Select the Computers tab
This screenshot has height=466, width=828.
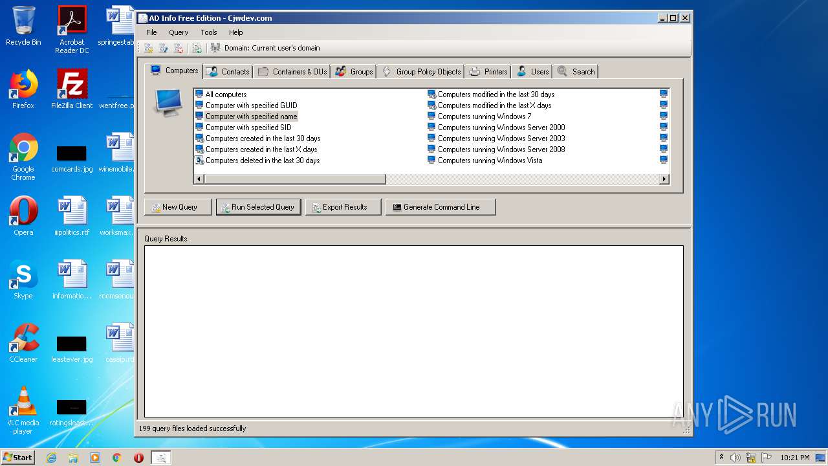click(174, 71)
